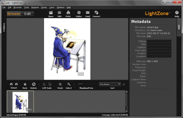Toggle the Info side tab

179,27
